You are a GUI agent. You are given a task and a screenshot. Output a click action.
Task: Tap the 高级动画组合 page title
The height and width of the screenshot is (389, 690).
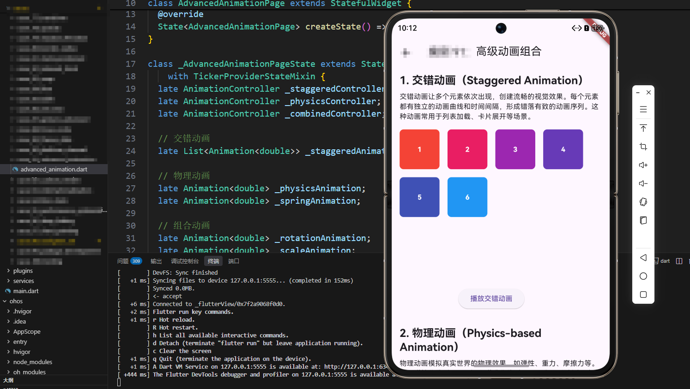pos(509,52)
